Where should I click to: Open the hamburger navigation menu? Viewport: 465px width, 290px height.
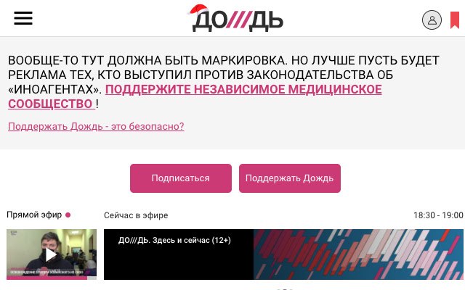(x=23, y=18)
